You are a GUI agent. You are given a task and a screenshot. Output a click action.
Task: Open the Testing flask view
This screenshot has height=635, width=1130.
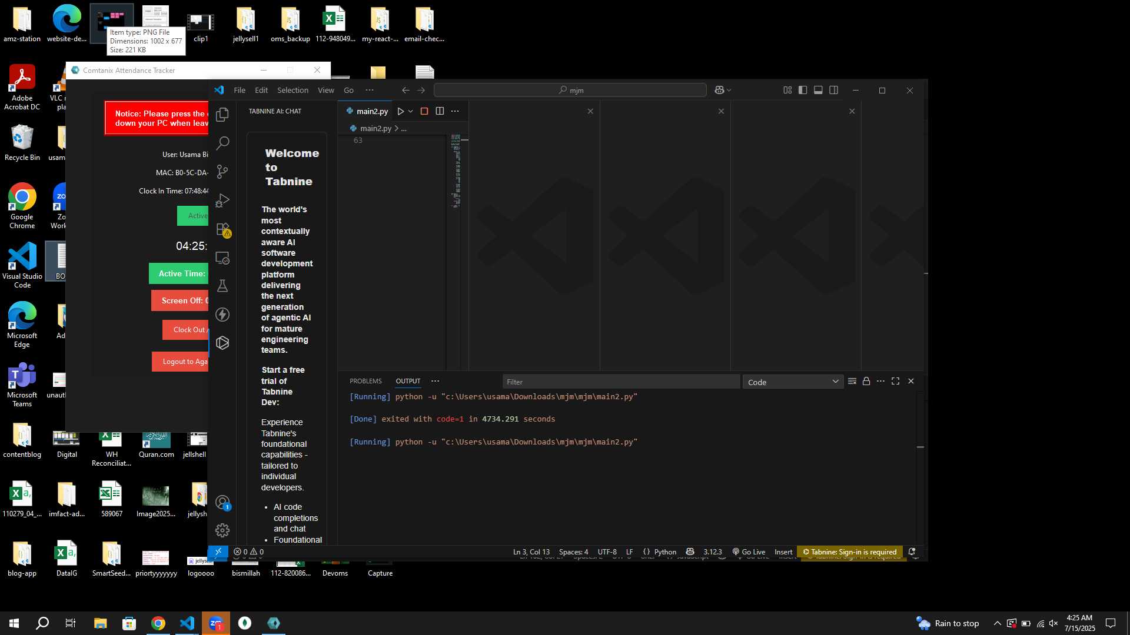(222, 286)
